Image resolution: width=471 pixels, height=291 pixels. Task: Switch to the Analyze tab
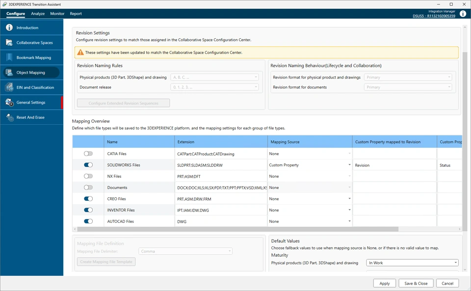click(x=38, y=14)
